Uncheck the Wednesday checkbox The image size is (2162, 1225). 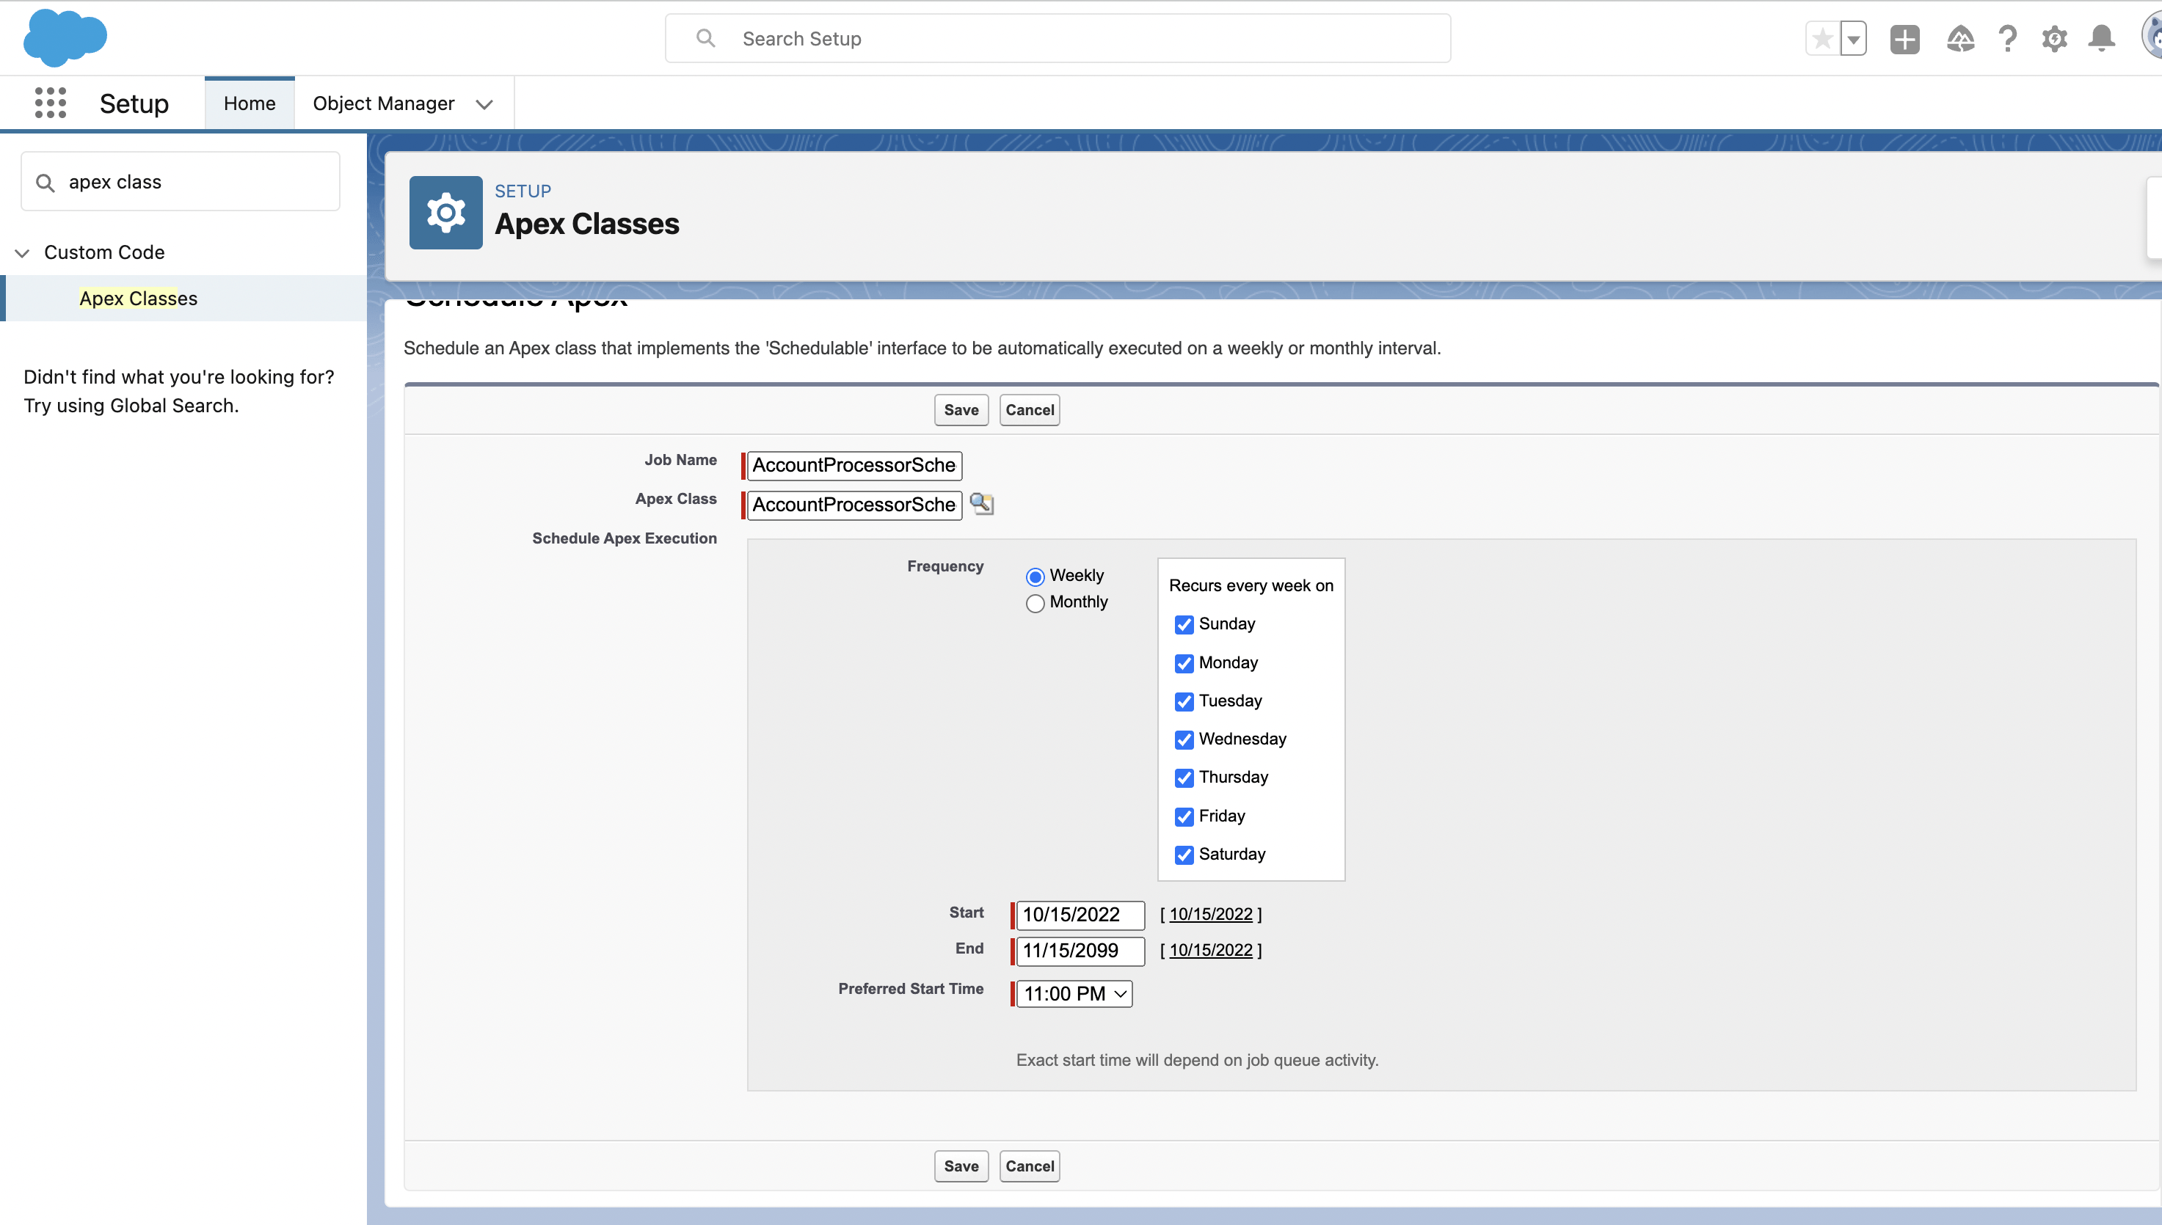(x=1184, y=739)
